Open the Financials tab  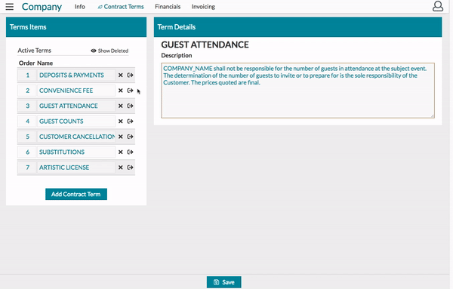pyautogui.click(x=168, y=7)
